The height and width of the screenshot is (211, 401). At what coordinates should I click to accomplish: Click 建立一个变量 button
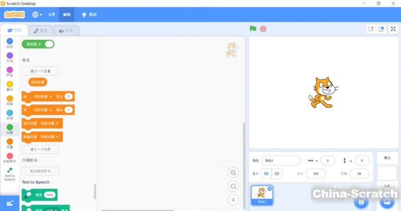[40, 71]
